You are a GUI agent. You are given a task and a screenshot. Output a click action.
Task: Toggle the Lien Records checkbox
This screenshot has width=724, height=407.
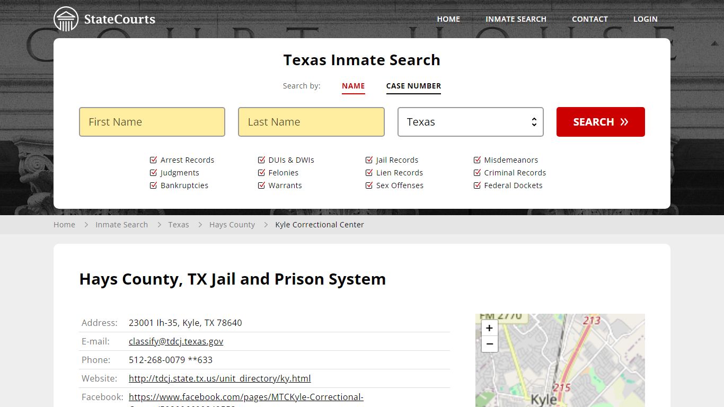tap(369, 173)
